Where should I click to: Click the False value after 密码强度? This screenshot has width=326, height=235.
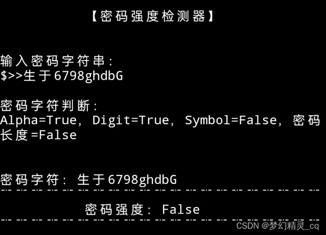181,209
